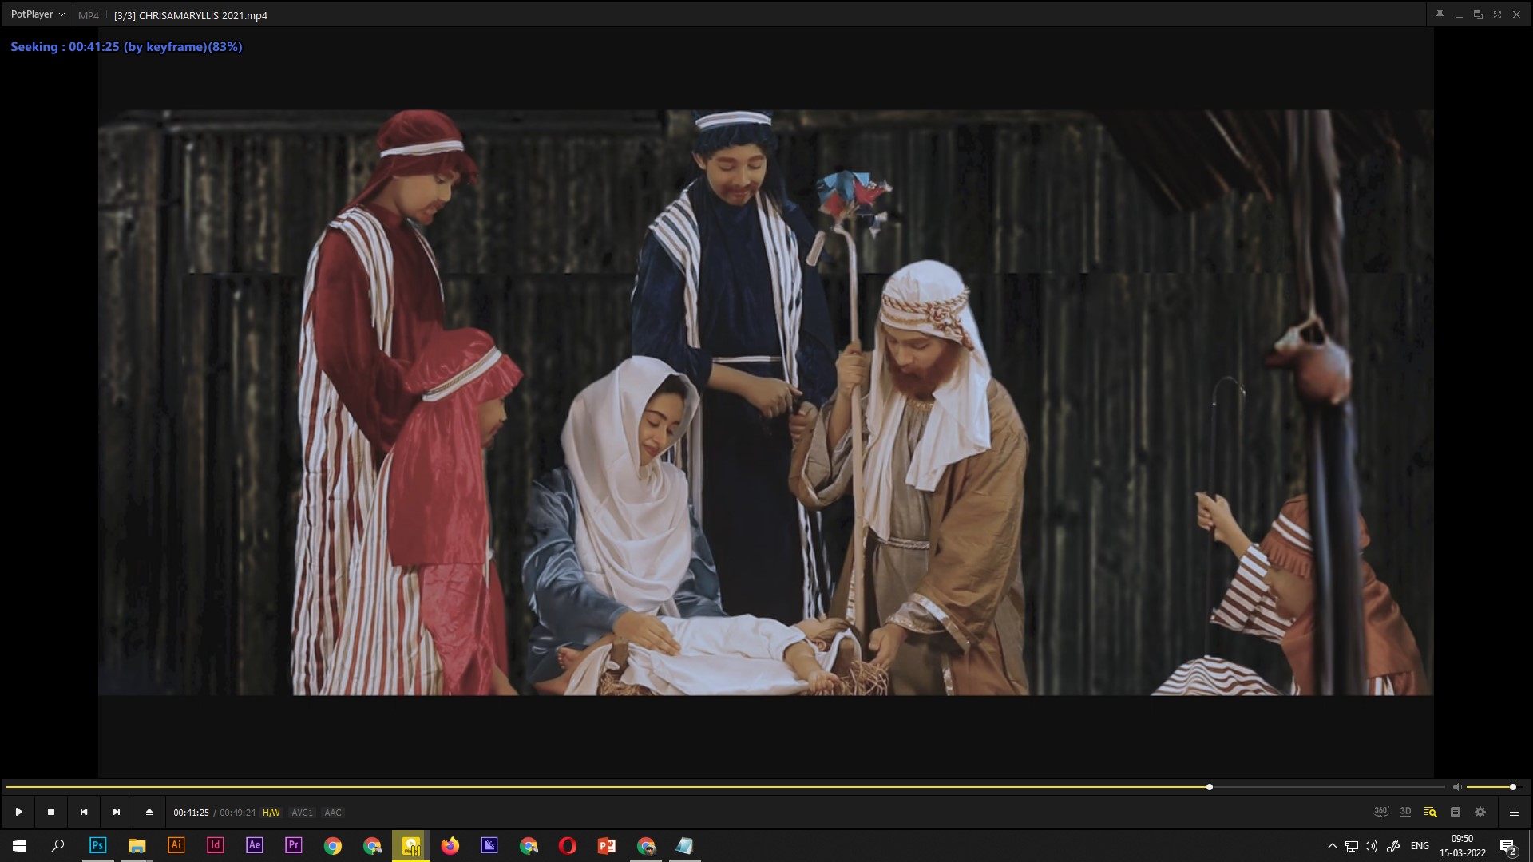Image resolution: width=1533 pixels, height=862 pixels.
Task: Mute audio with speaker icon
Action: pyautogui.click(x=1457, y=787)
